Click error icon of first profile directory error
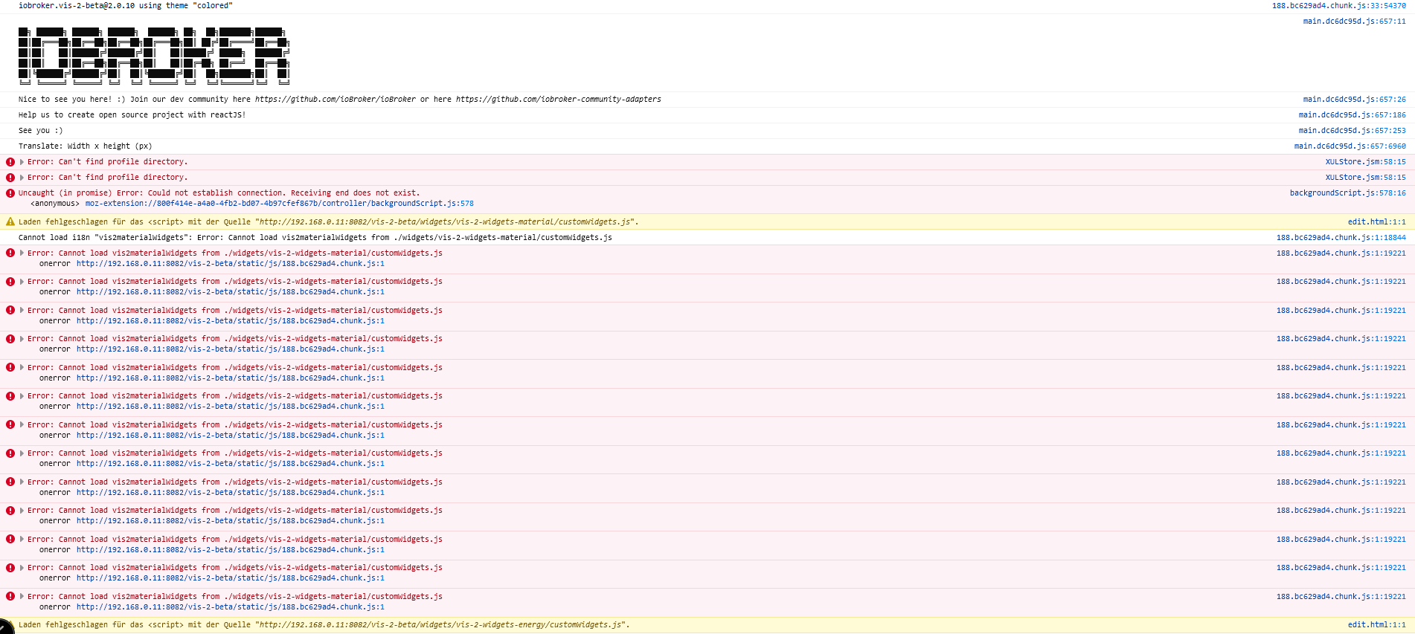Viewport: 1415px width, 634px height. coord(10,162)
